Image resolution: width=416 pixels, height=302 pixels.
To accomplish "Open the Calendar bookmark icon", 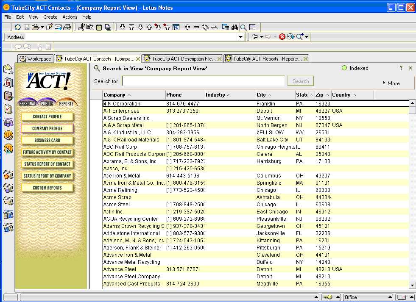I will pyautogui.click(x=8, y=83).
